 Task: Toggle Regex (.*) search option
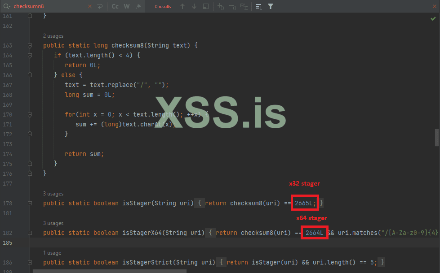[x=138, y=6]
